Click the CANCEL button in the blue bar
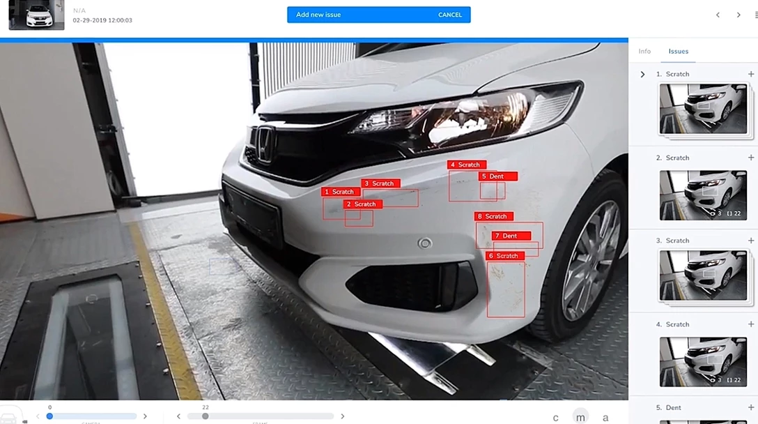The height and width of the screenshot is (424, 758). pyautogui.click(x=449, y=15)
